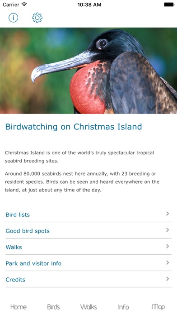Switch to the Map tab
The height and width of the screenshot is (315, 177).
pyautogui.click(x=158, y=307)
